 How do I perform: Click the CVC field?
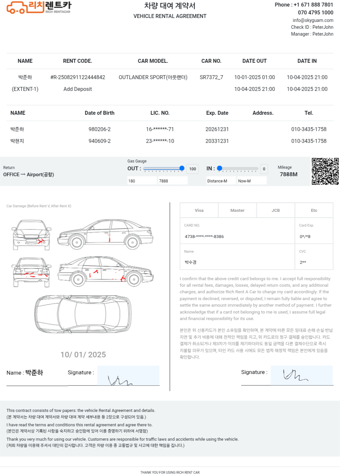tap(314, 262)
